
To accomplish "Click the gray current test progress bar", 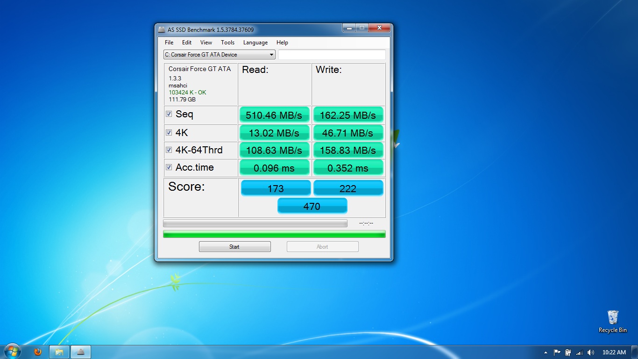I will point(255,223).
